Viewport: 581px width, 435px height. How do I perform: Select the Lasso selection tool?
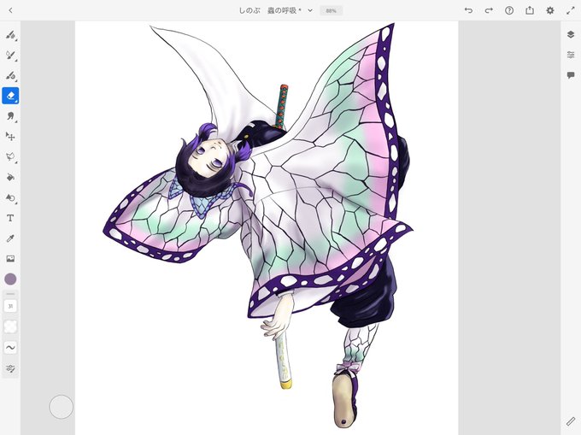click(x=10, y=156)
